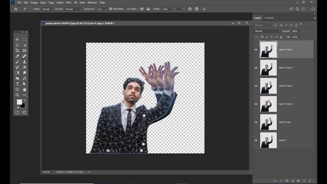
Task: Open the Filter menu
Action: coord(68,3)
